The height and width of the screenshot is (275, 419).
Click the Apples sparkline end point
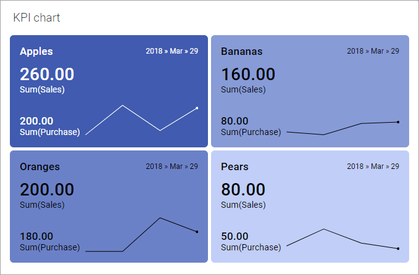click(197, 108)
